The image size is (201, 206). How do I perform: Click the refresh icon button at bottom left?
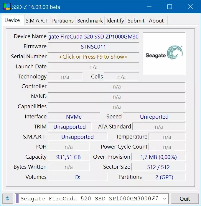8,199
